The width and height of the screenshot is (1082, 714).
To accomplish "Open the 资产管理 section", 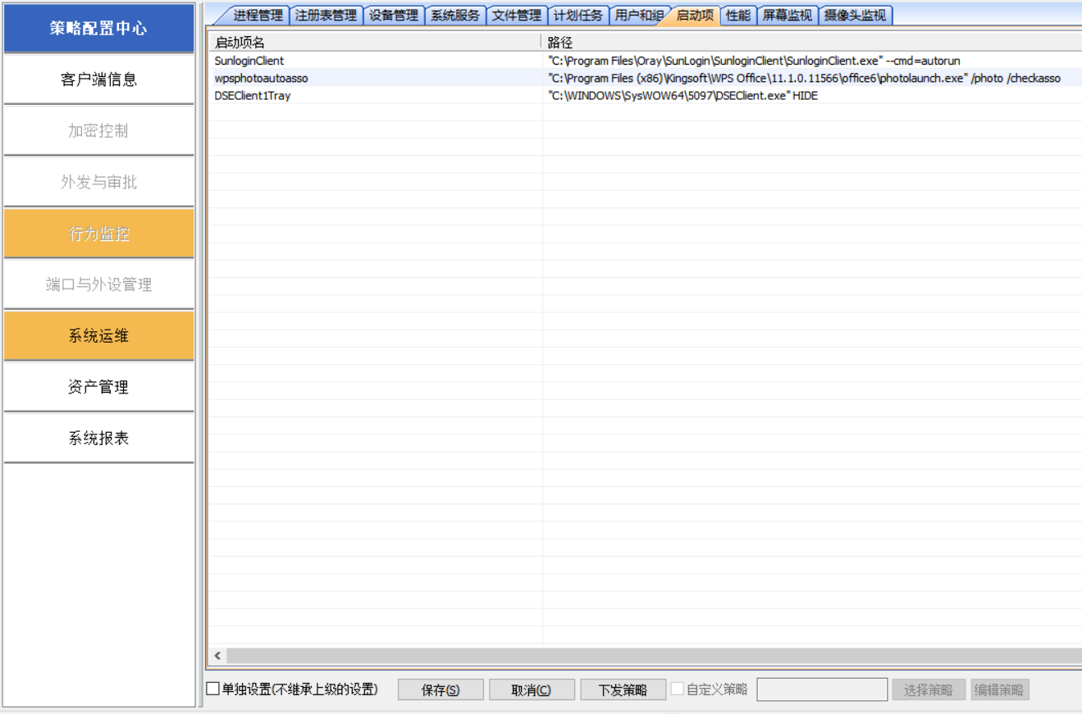I will pos(98,387).
